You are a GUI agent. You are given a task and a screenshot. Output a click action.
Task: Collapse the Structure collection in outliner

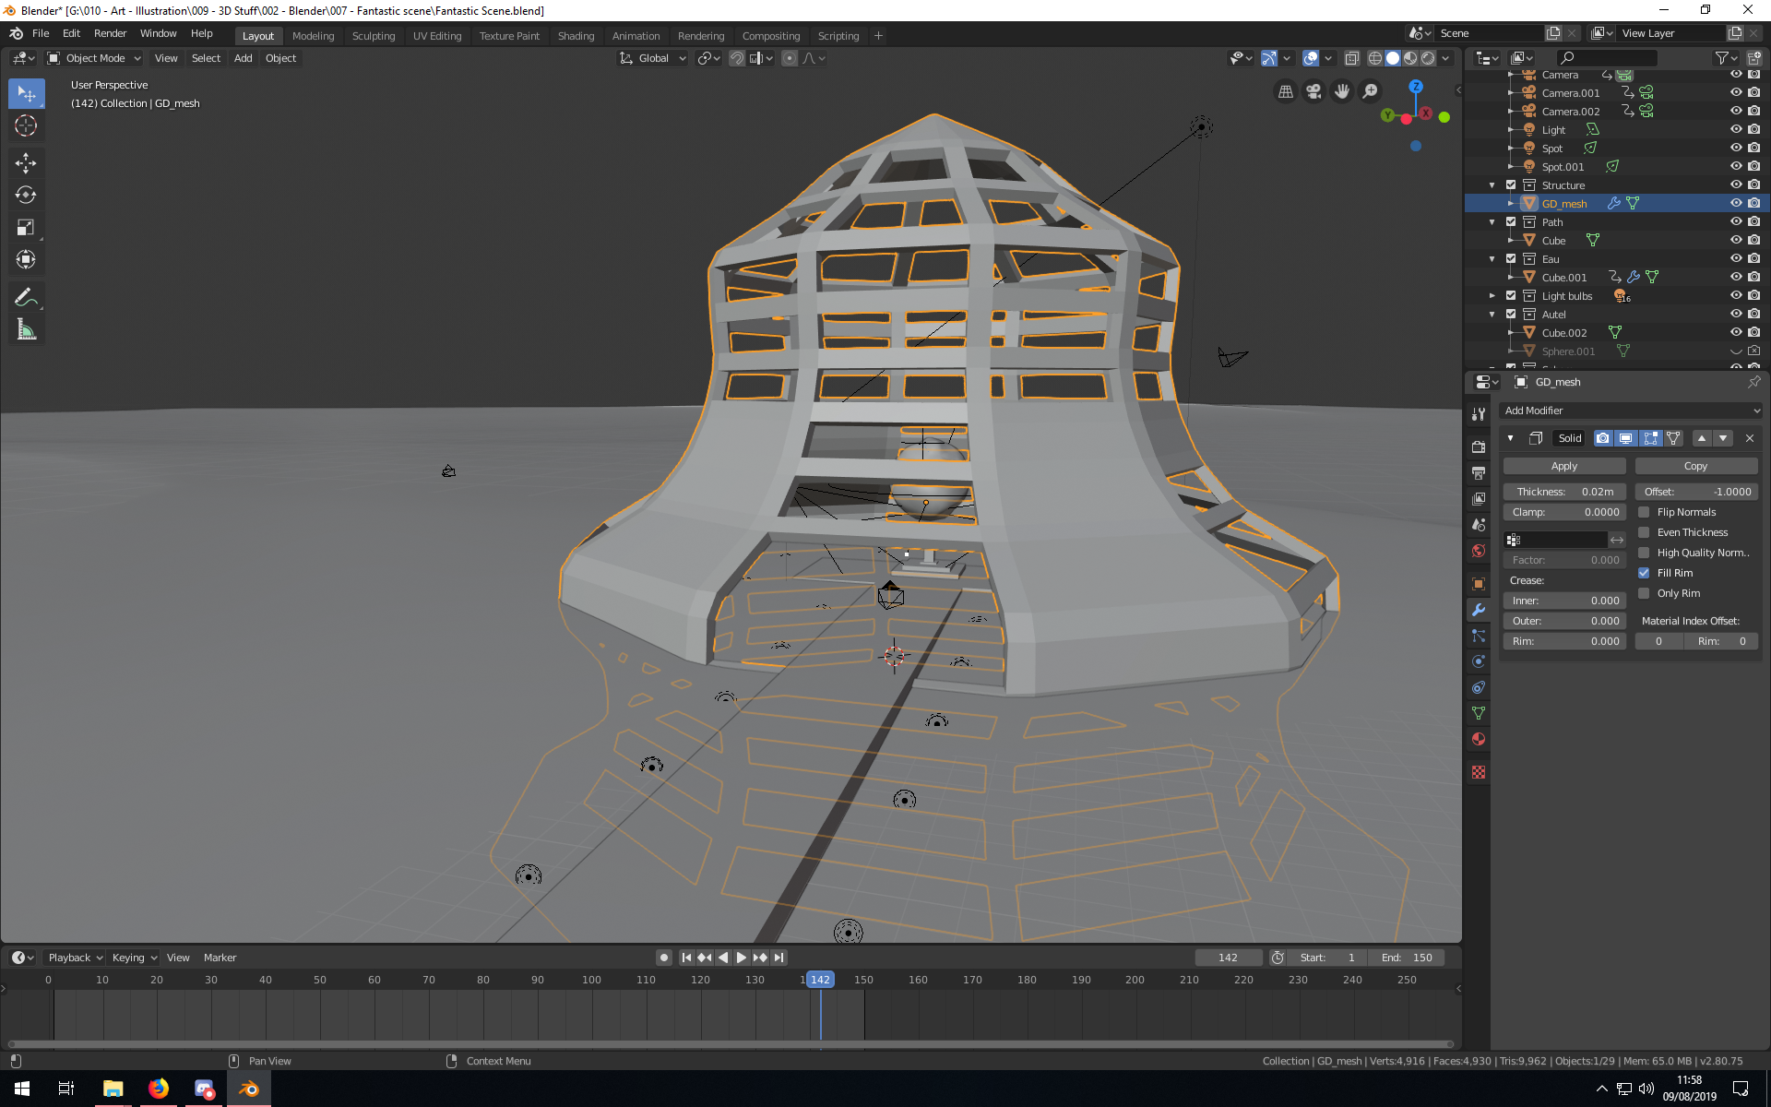[1492, 185]
